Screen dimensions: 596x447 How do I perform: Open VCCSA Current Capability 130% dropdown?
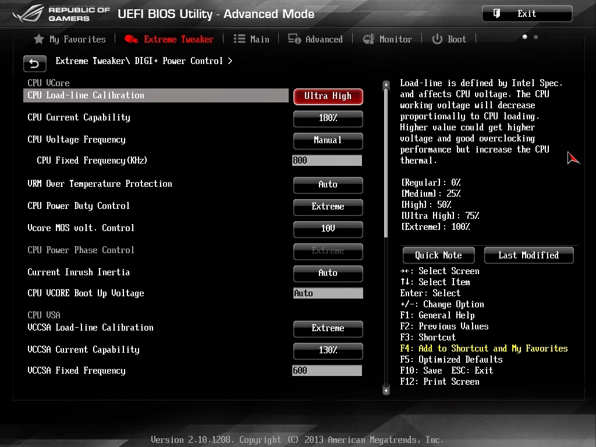328,350
